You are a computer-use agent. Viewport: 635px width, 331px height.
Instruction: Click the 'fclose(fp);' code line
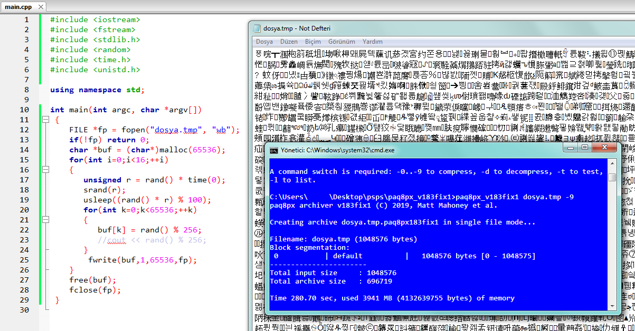(x=95, y=290)
